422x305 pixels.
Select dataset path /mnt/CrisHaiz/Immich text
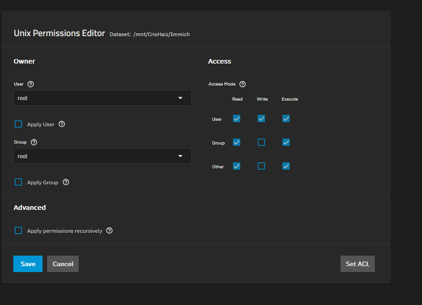click(x=162, y=34)
